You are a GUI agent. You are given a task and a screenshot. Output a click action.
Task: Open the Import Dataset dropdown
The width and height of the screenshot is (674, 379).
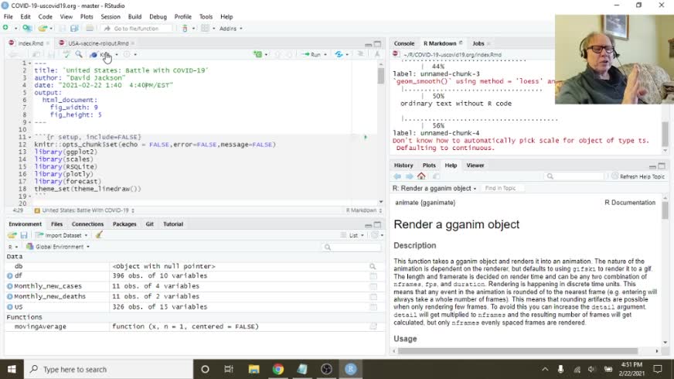tap(62, 235)
